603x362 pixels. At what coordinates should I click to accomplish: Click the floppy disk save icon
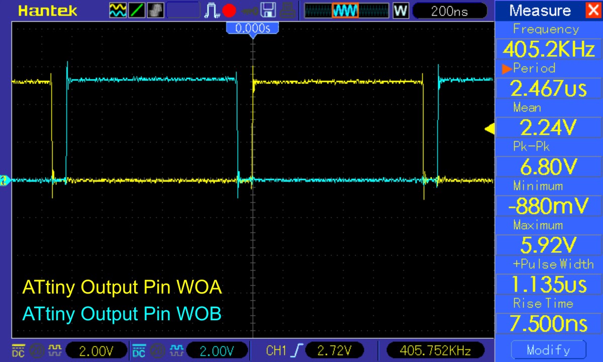pos(267,10)
